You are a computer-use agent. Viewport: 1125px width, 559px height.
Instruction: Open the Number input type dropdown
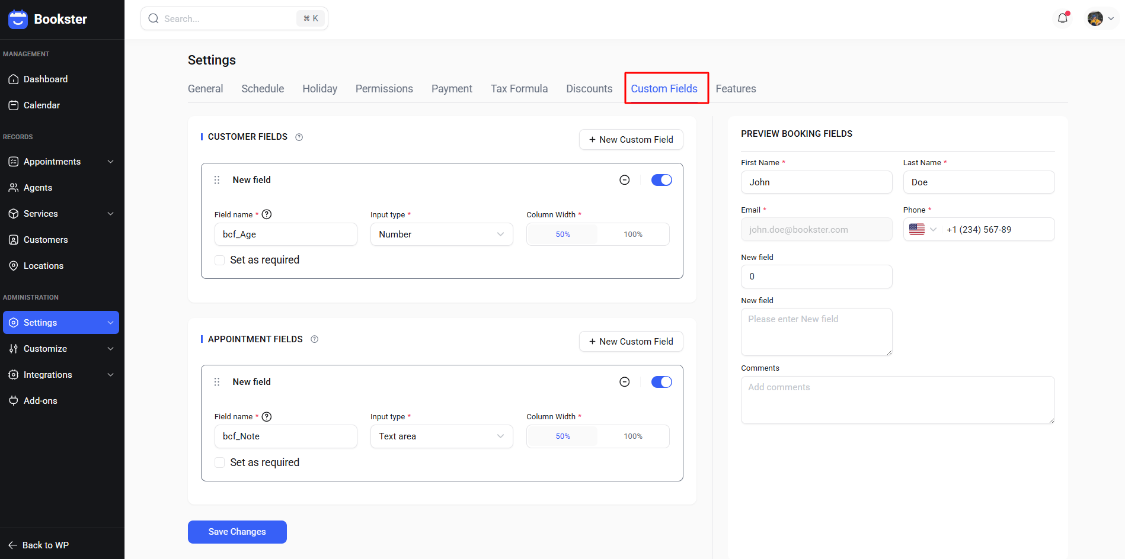point(442,234)
